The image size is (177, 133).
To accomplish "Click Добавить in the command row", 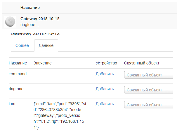I will pos(105,74).
